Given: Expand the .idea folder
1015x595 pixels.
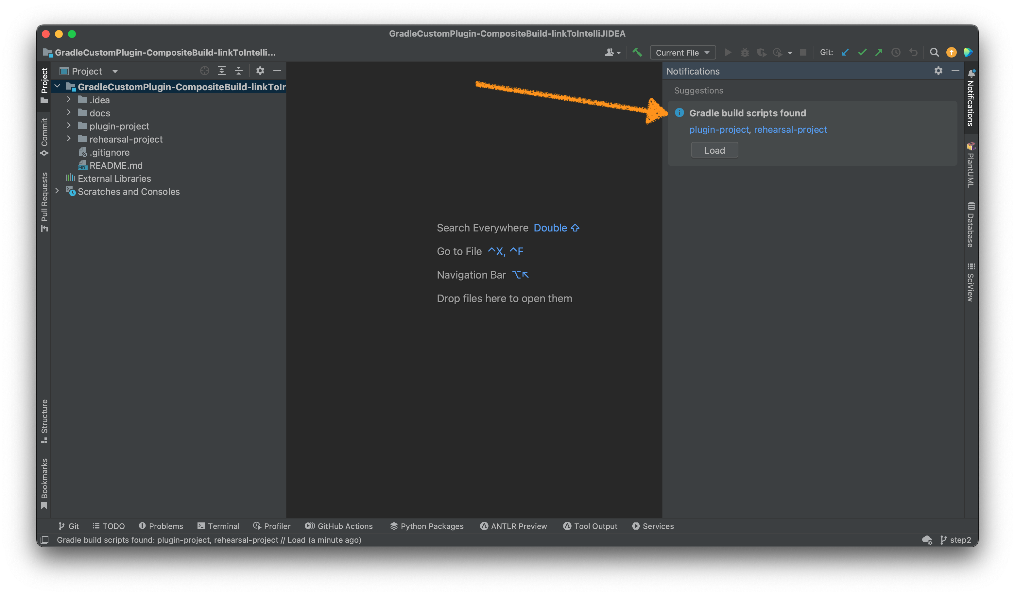Looking at the screenshot, I should (69, 99).
